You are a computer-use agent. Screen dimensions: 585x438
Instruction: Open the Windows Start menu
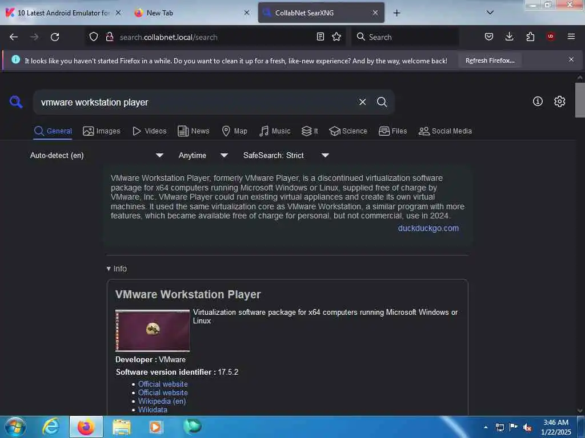[15, 427]
